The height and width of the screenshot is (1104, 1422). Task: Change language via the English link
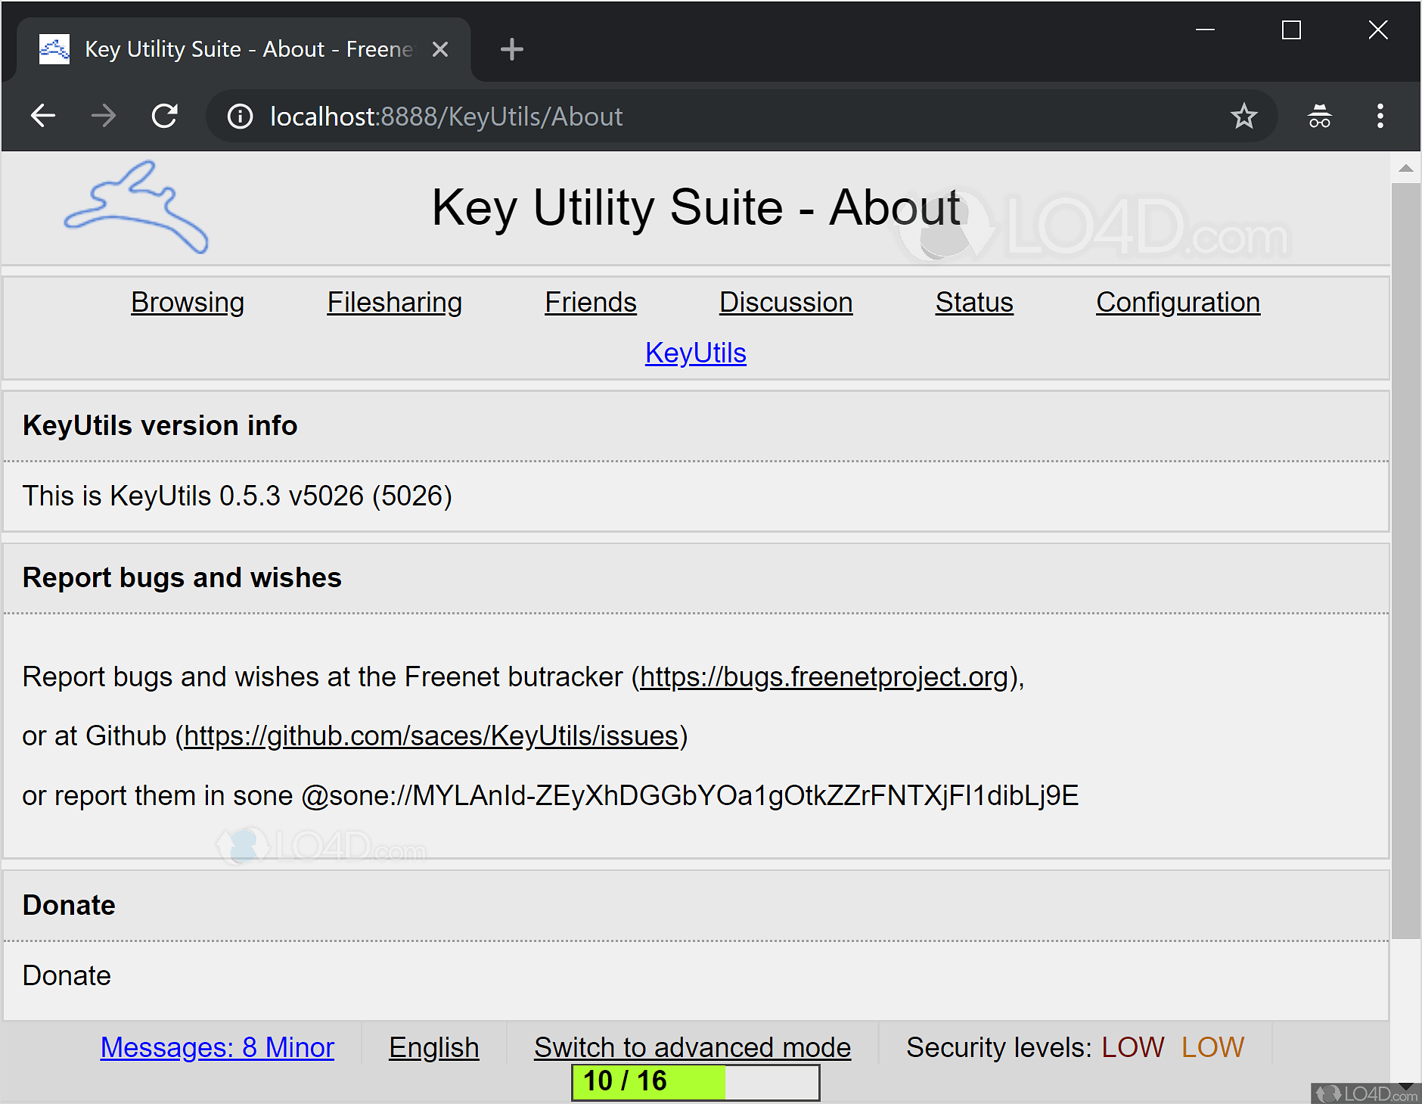point(434,1048)
